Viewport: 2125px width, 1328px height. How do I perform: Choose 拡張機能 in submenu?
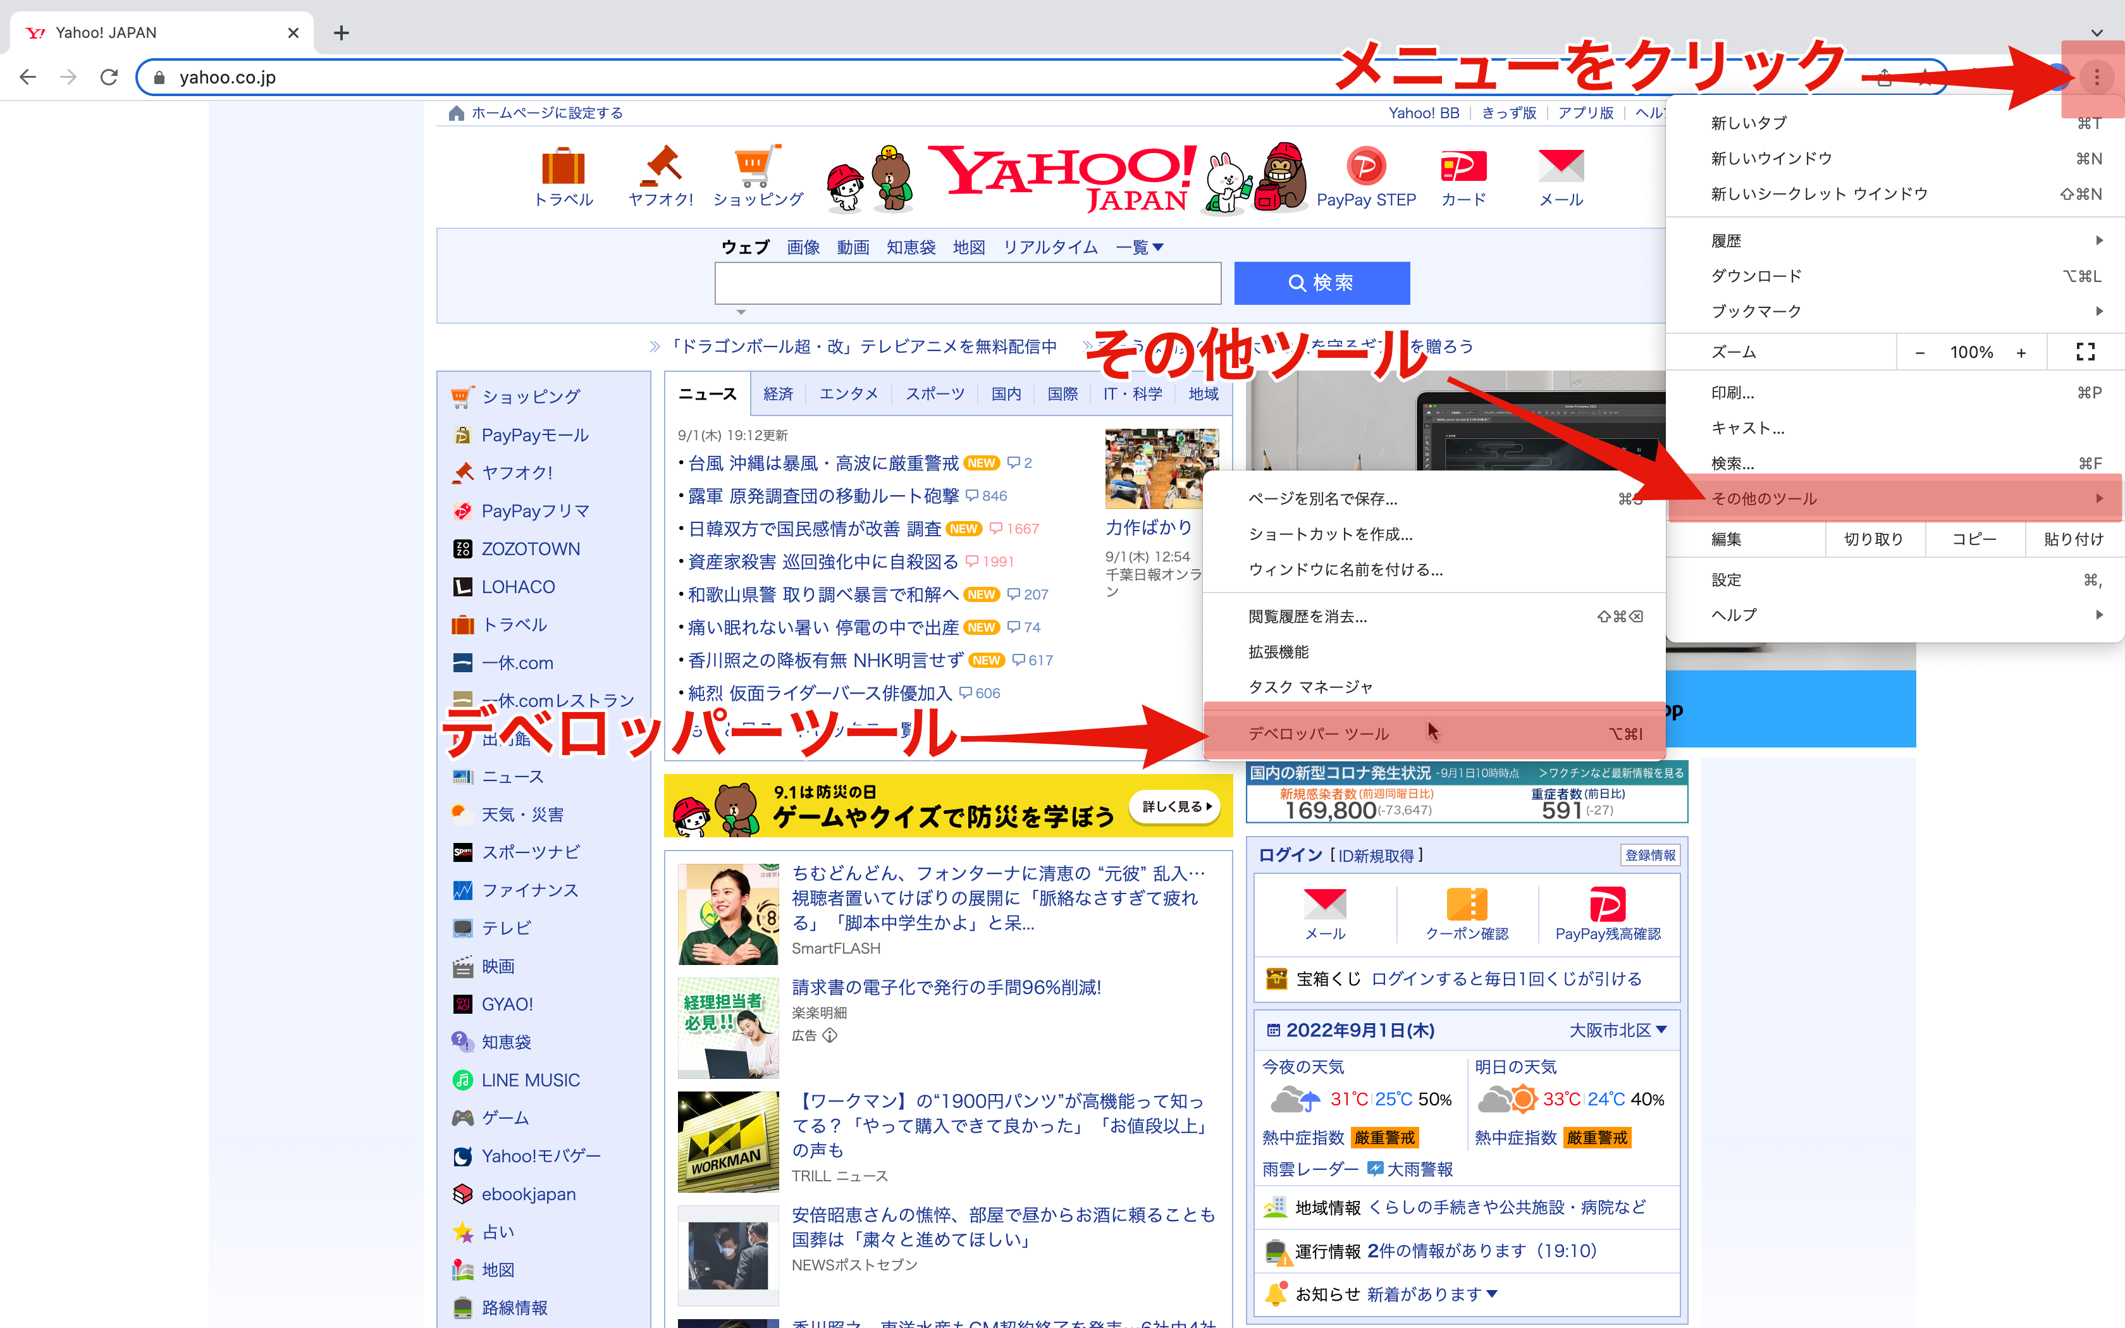click(1434, 652)
